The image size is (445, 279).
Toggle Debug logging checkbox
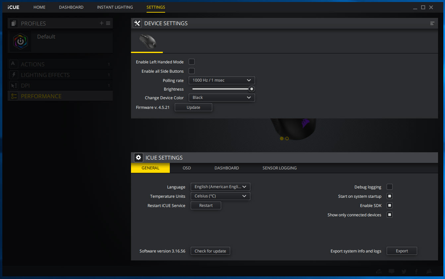(390, 187)
